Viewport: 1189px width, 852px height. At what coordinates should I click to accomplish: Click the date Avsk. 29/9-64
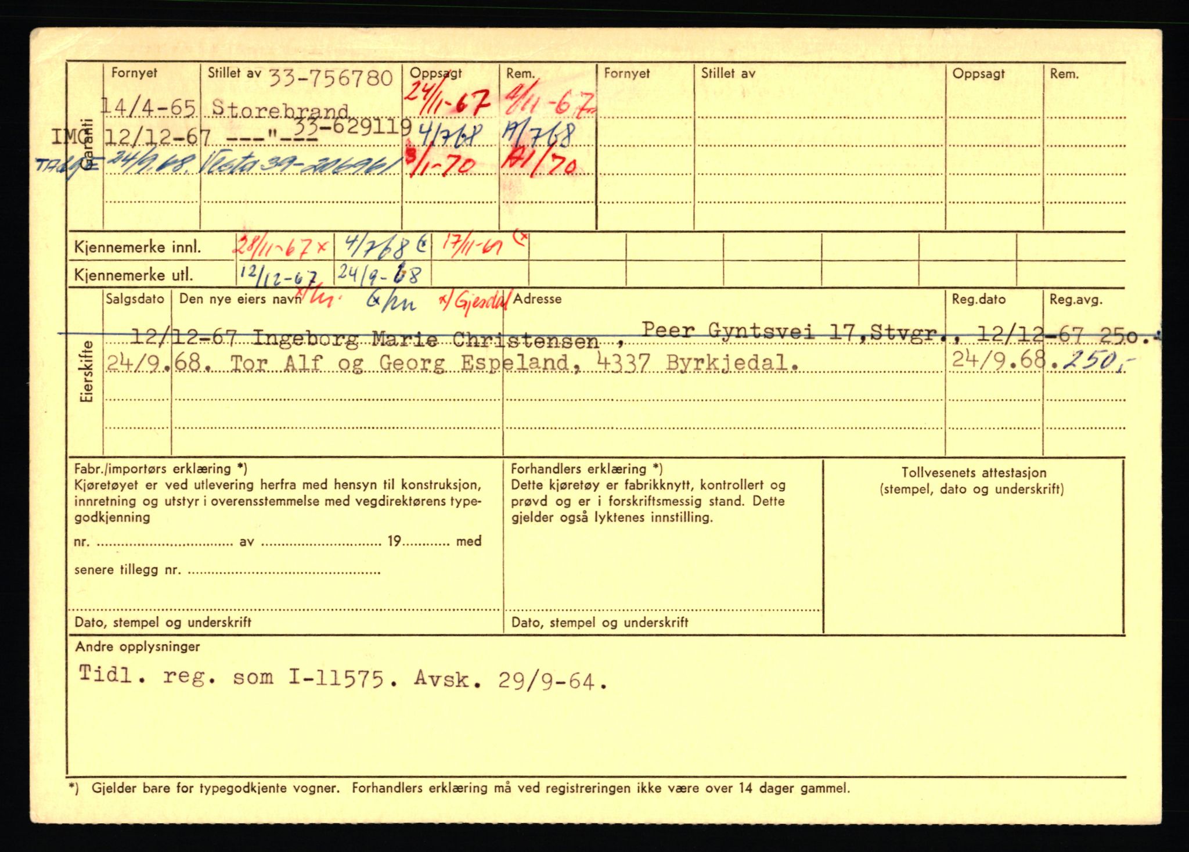tap(510, 680)
